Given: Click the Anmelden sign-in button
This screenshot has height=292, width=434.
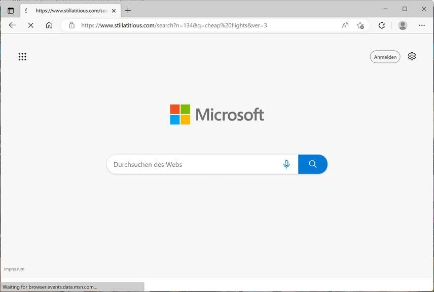Looking at the screenshot, I should pos(385,57).
